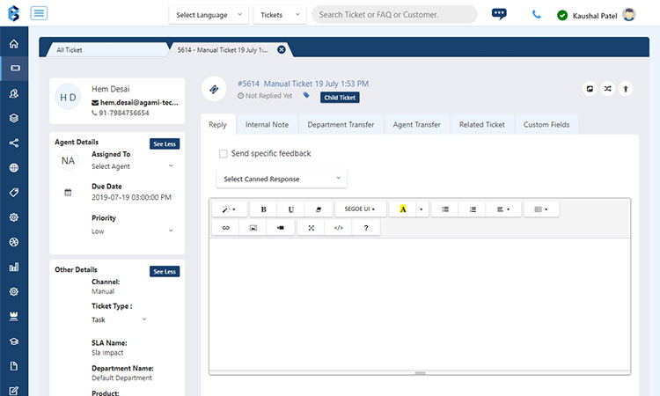Switch to the Custom Fields tab
Screen dimensions: 660x396
[x=546, y=125]
